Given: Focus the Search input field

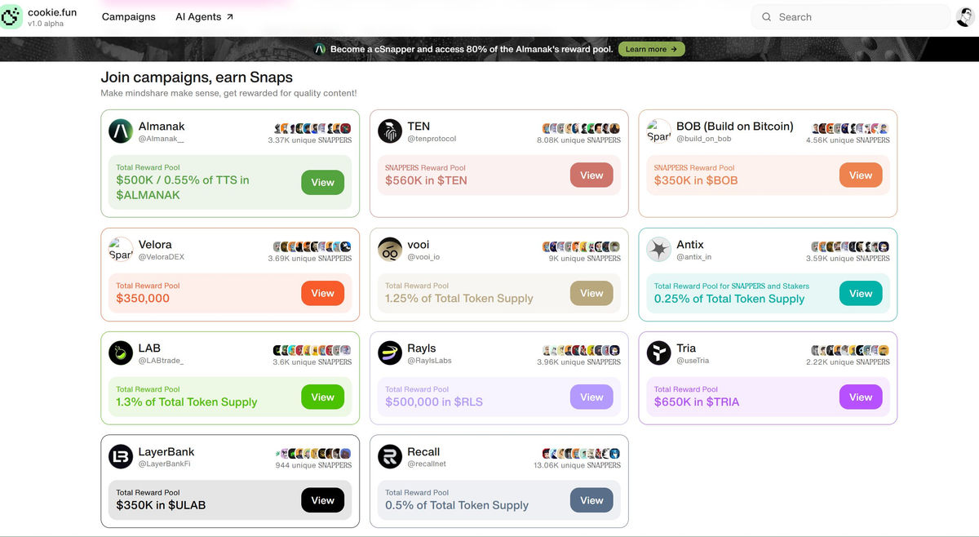Looking at the screenshot, I should (x=852, y=17).
